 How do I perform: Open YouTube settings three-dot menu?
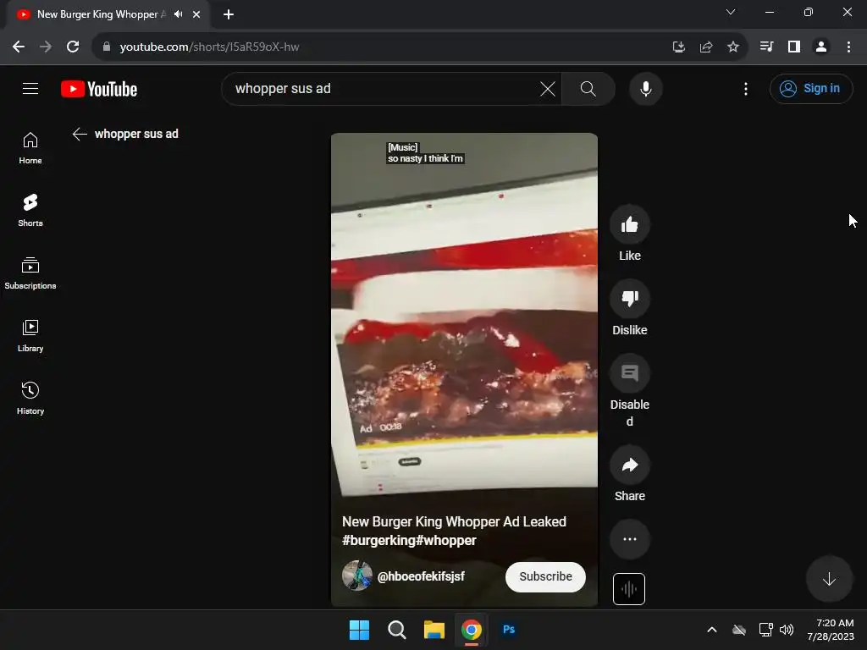pos(745,88)
